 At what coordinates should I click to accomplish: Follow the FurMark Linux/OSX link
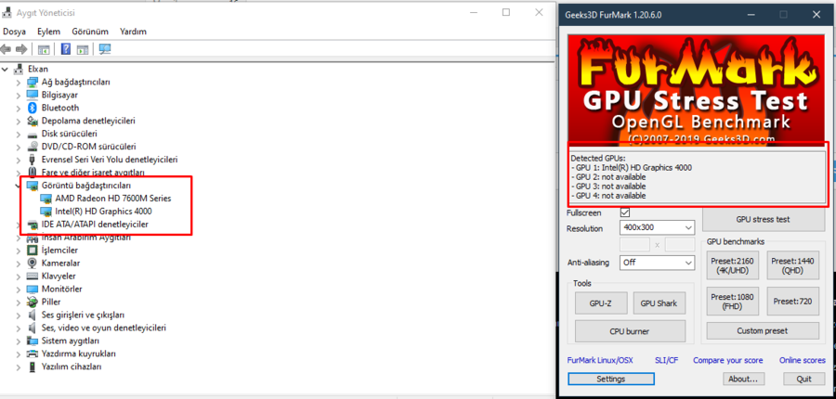(x=600, y=360)
